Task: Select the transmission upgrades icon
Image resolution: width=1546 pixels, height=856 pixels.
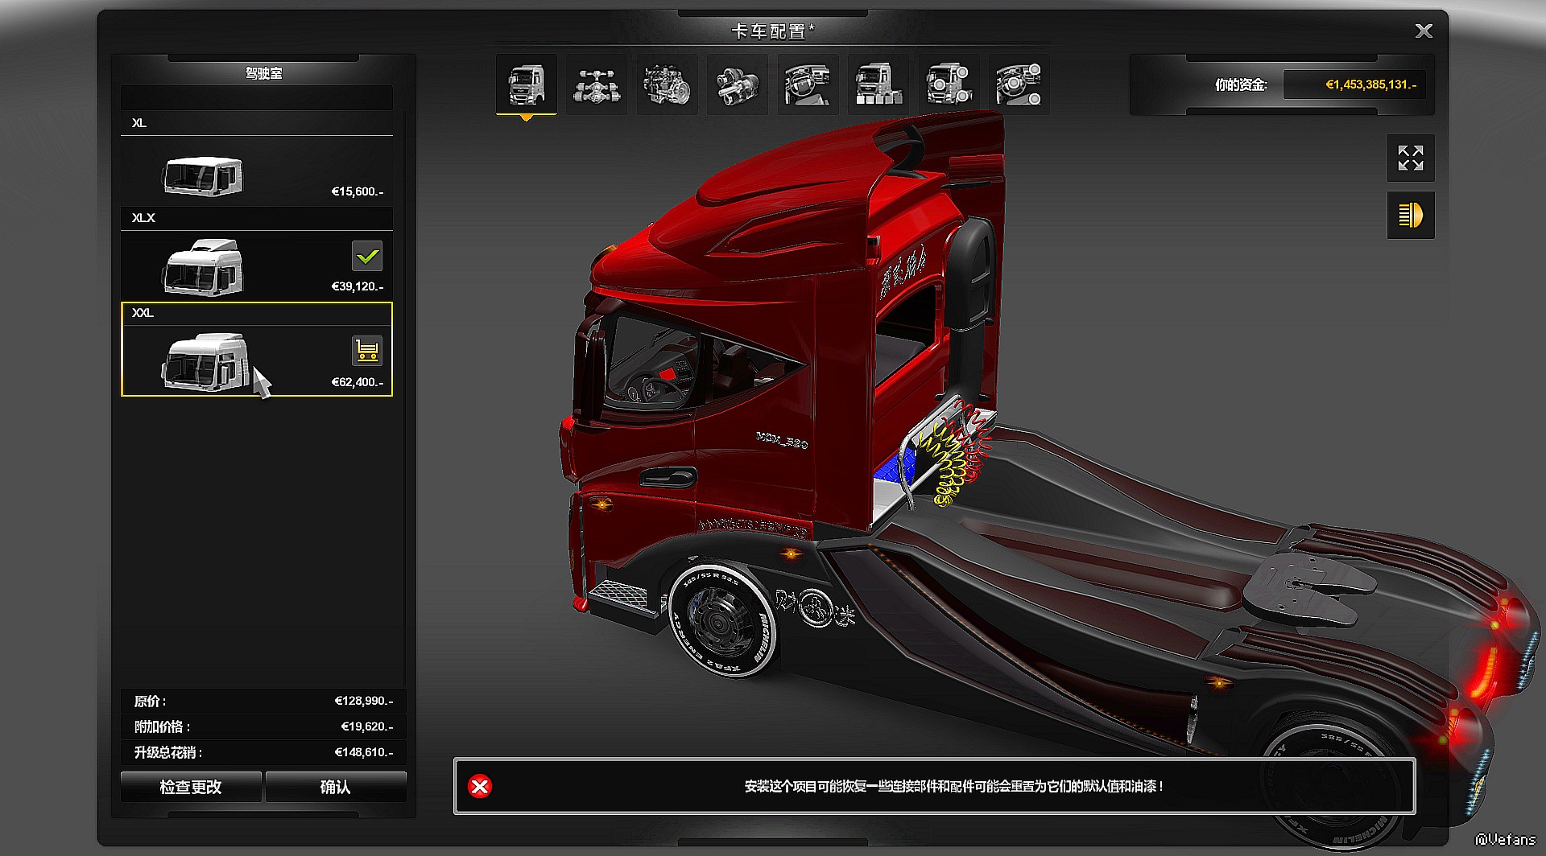Action: (738, 84)
